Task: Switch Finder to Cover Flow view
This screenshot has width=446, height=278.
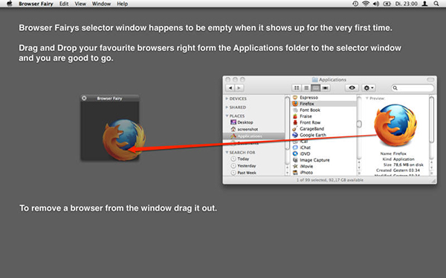Action: 326,88
